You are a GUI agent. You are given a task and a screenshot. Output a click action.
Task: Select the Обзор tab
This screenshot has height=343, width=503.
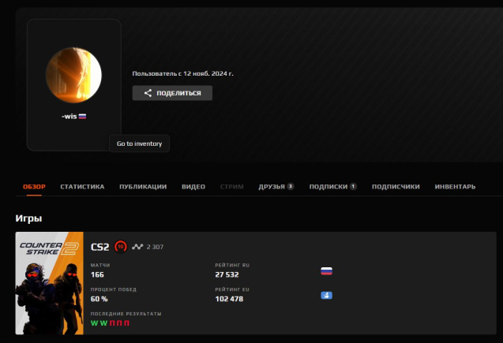click(34, 187)
